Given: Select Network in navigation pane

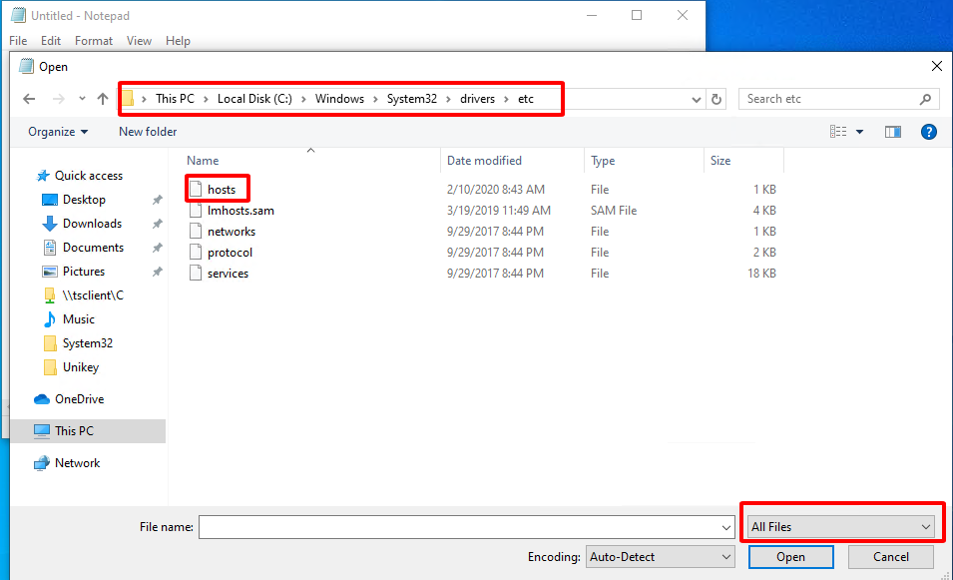Looking at the screenshot, I should (x=77, y=463).
